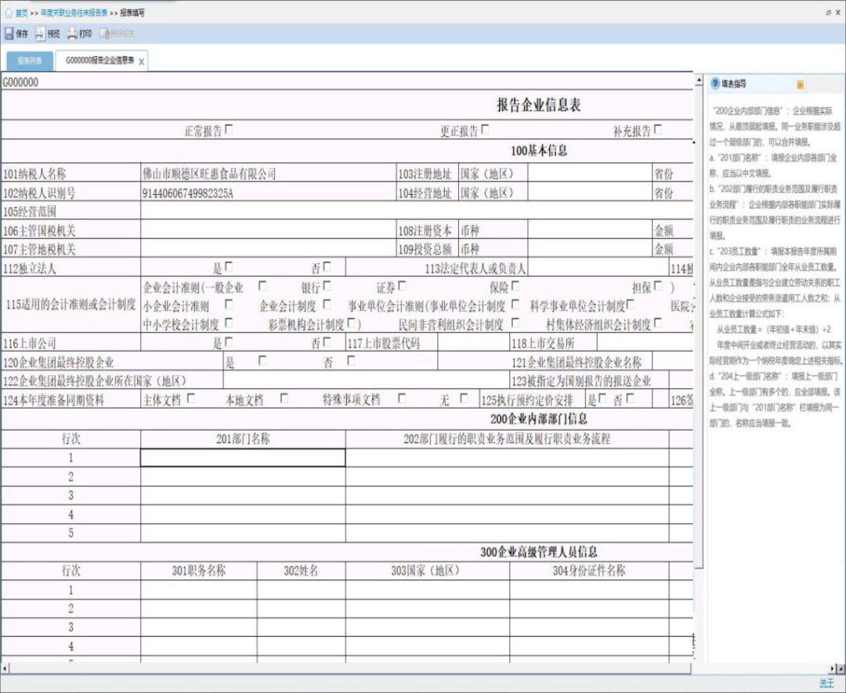The width and height of the screenshot is (846, 693).
Task: Click the horizontal scrollbar thumb
Action: [350, 669]
